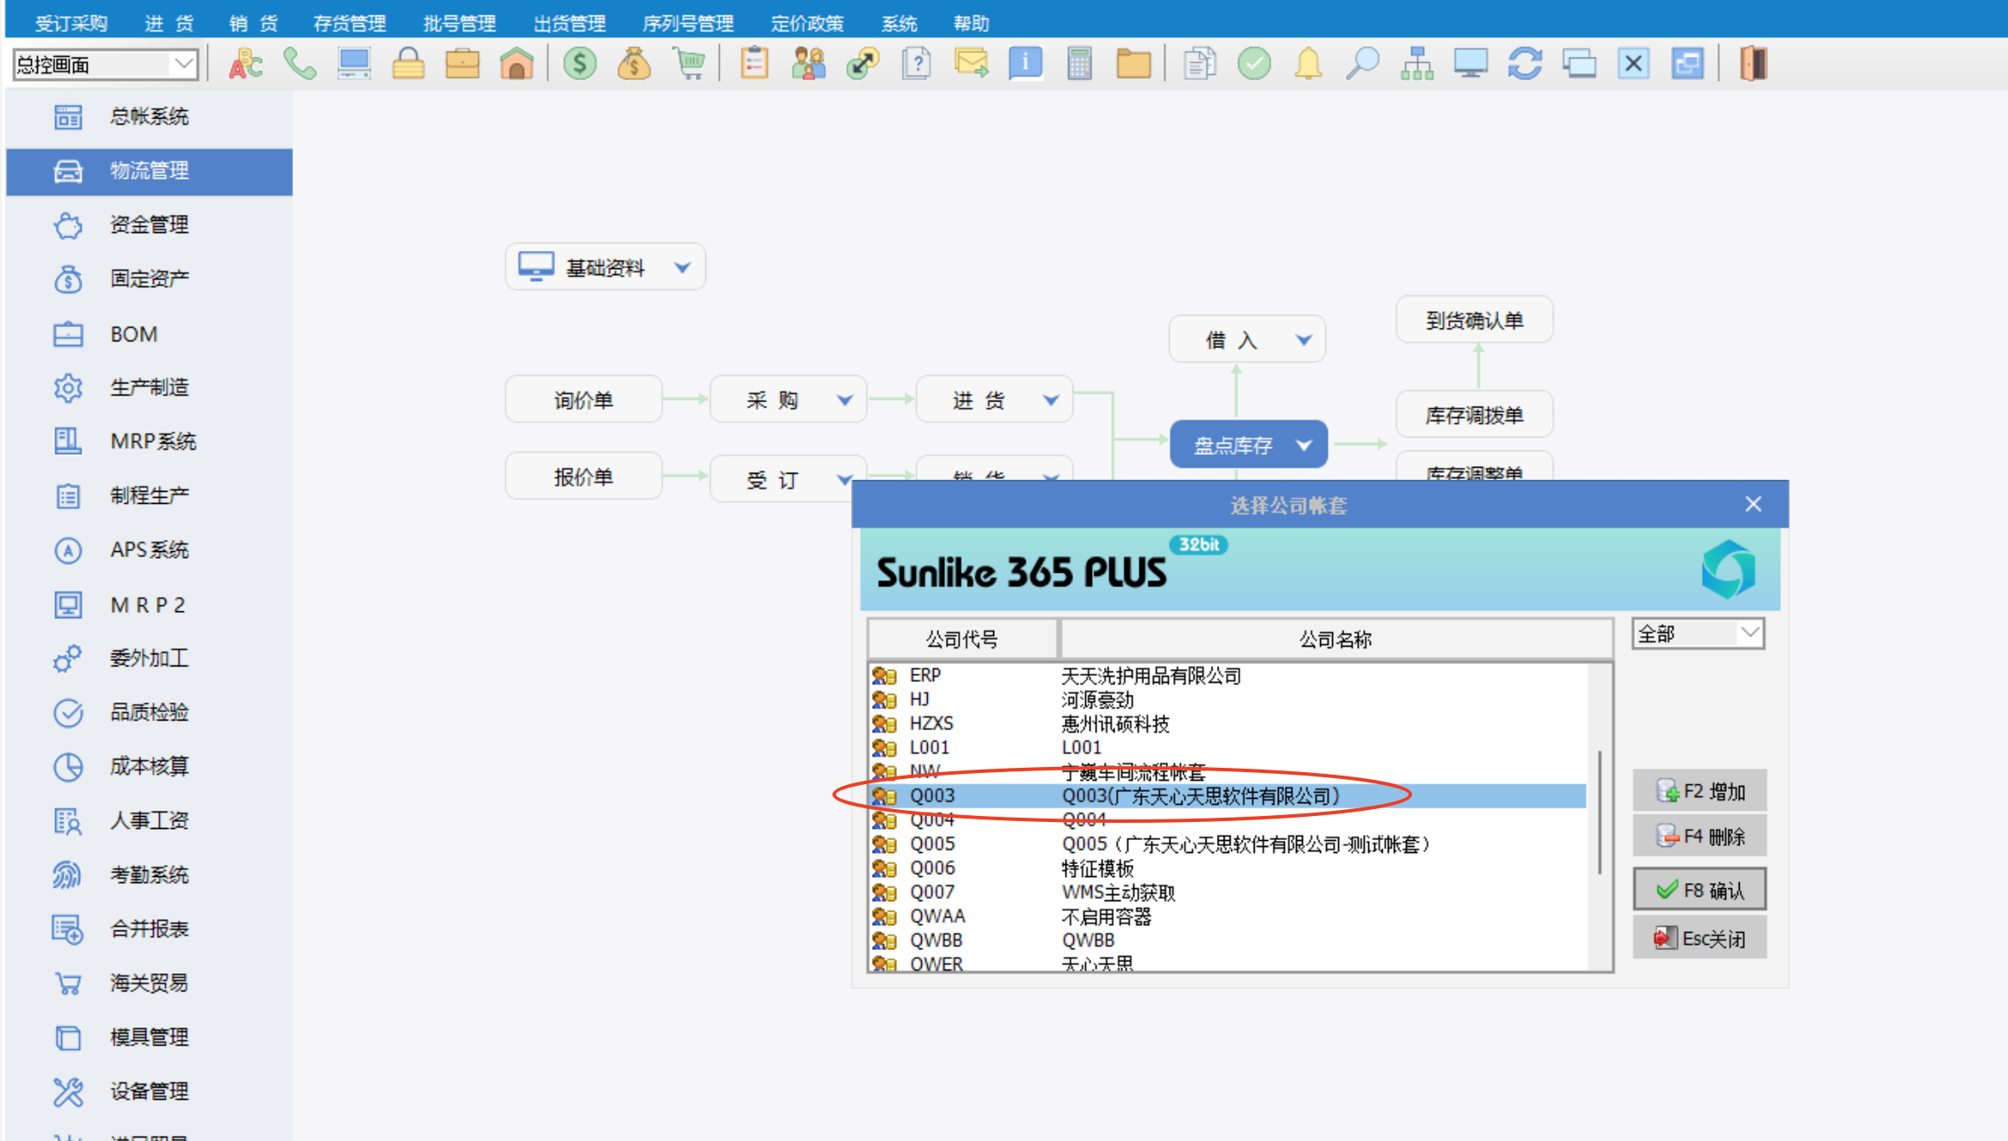Click the organization chart icon

click(1416, 64)
